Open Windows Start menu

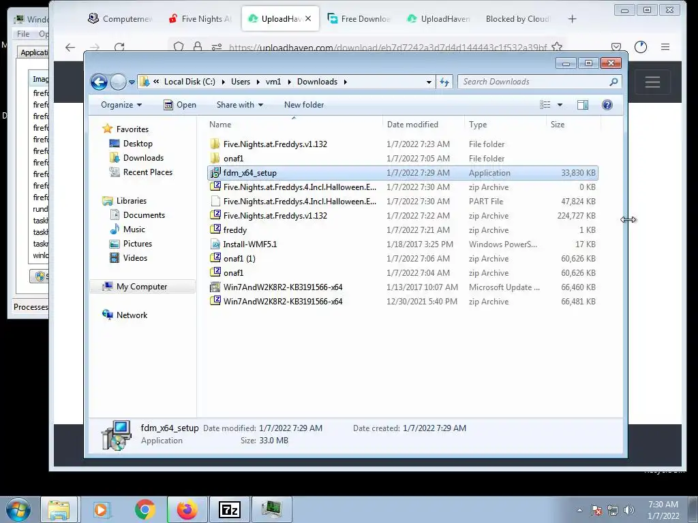[18, 509]
